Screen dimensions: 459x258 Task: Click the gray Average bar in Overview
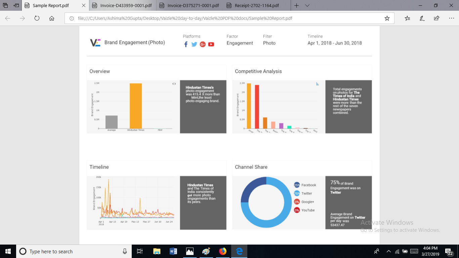tap(112, 122)
